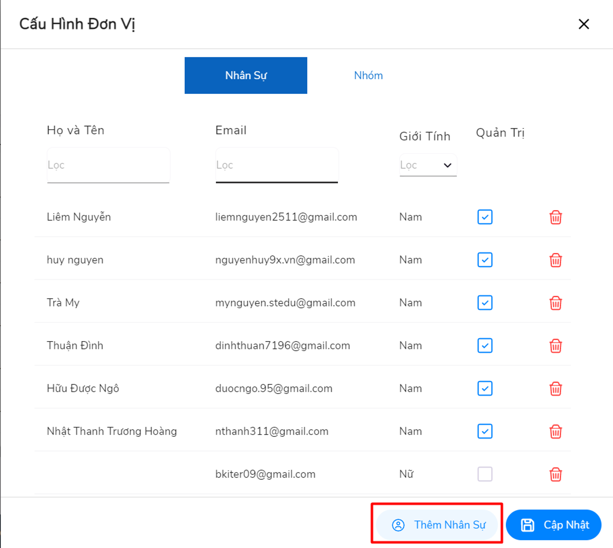Toggle admin checkbox for huy nguyen

point(485,260)
